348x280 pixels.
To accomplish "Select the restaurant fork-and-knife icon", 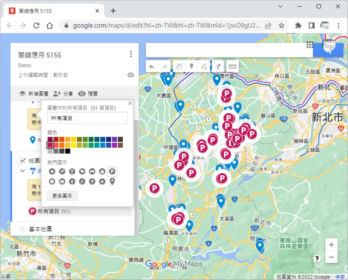I will (x=62, y=172).
